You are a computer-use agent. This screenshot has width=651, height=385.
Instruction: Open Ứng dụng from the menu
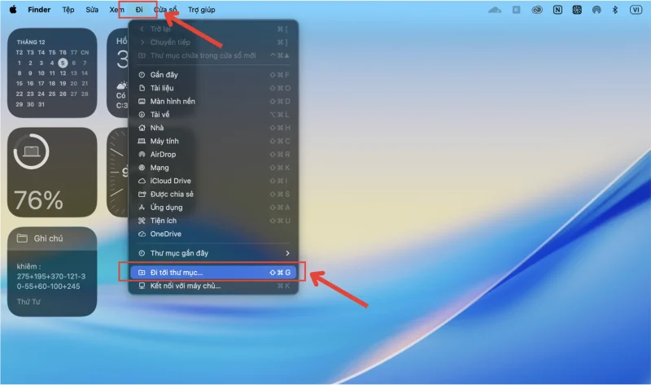[213, 208]
